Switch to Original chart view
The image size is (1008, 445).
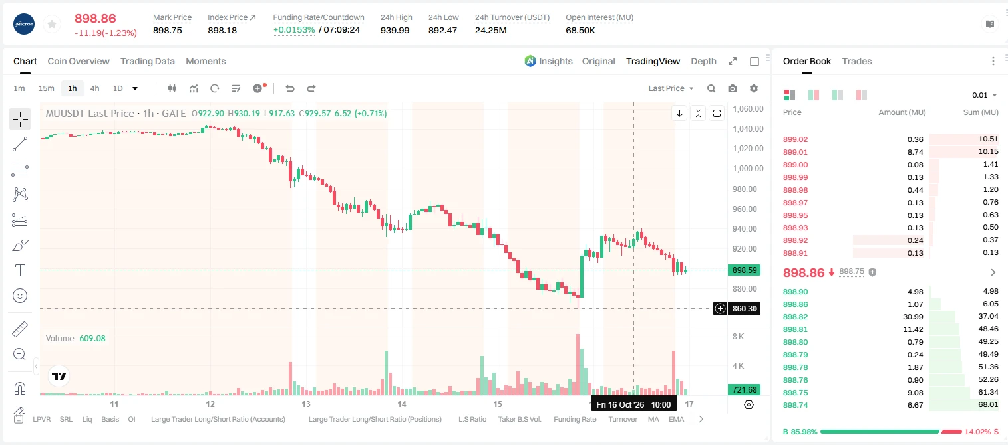(598, 61)
